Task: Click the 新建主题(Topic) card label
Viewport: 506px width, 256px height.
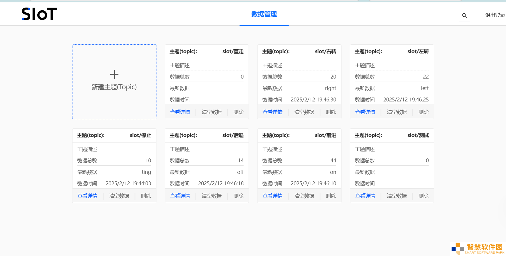Action: tap(114, 87)
